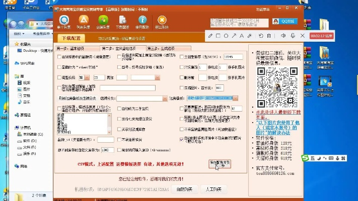
Task: Click the 人工购买 button
Action: [x=213, y=189]
